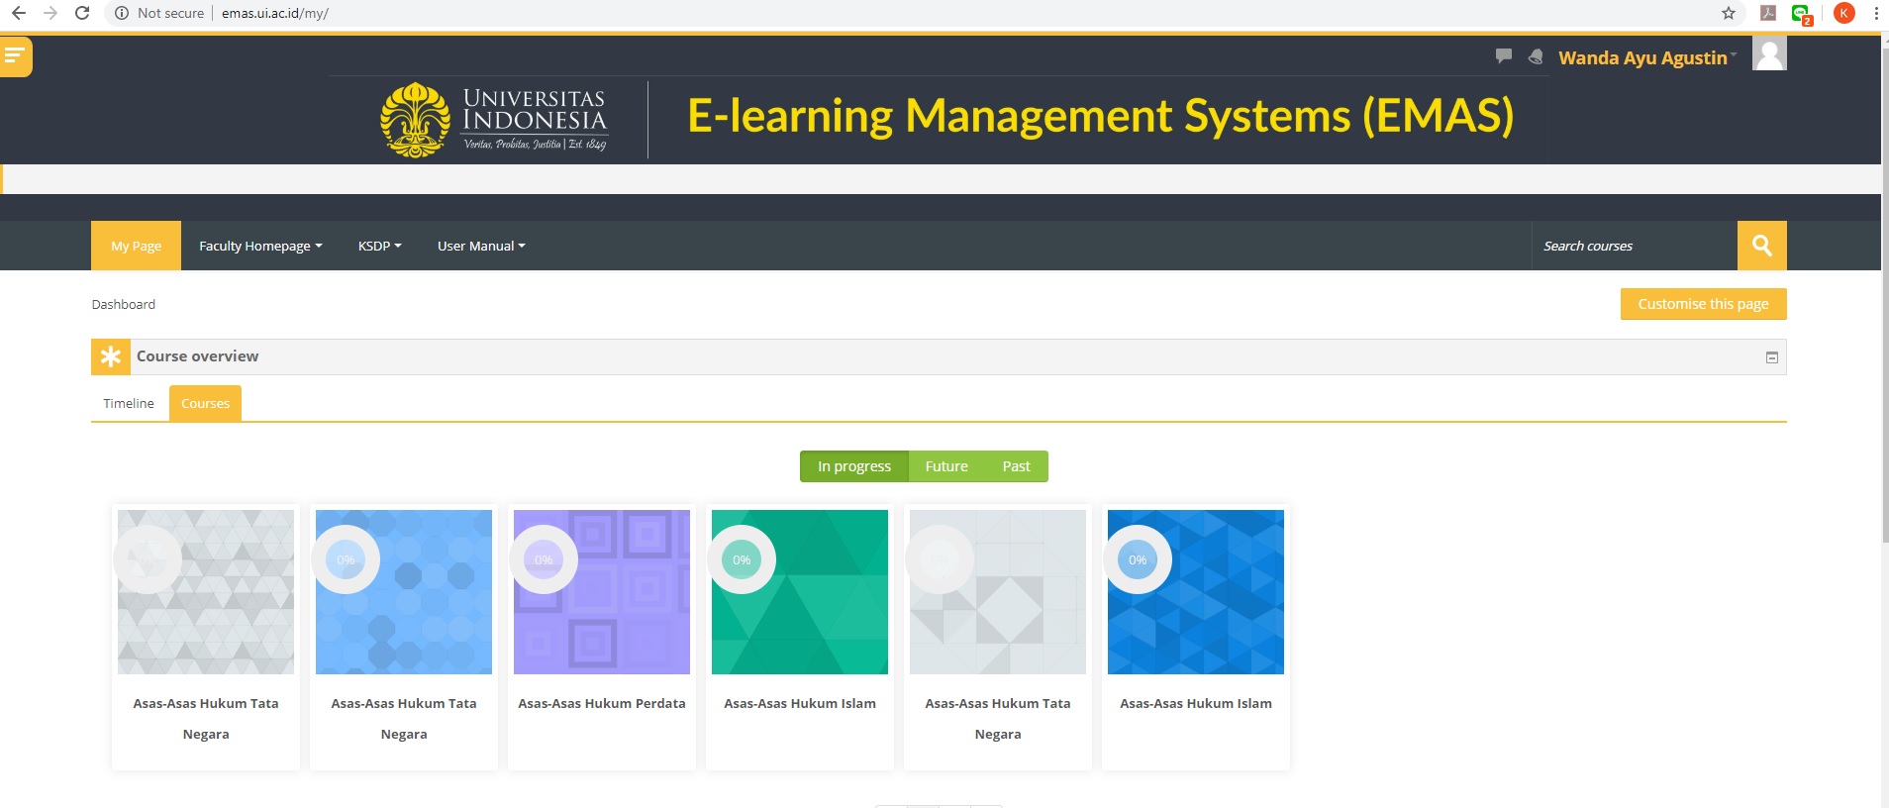Screen dimensions: 1889x808
Task: Click the PDF extension icon
Action: 1768,13
